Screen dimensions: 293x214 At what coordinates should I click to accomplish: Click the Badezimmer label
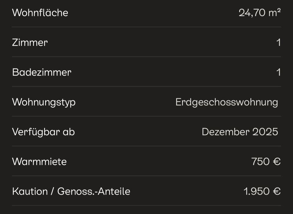pyautogui.click(x=42, y=72)
